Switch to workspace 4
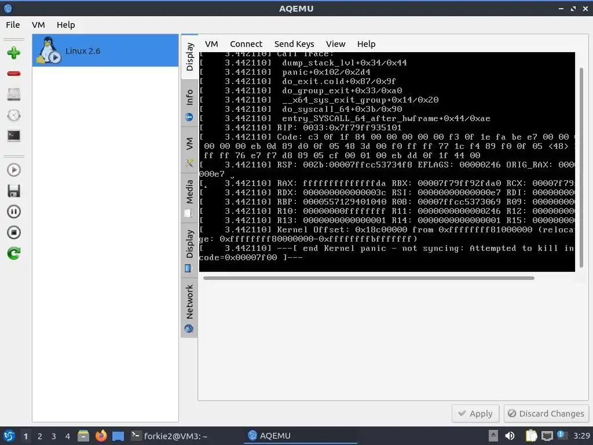This screenshot has width=593, height=445. tap(68, 436)
